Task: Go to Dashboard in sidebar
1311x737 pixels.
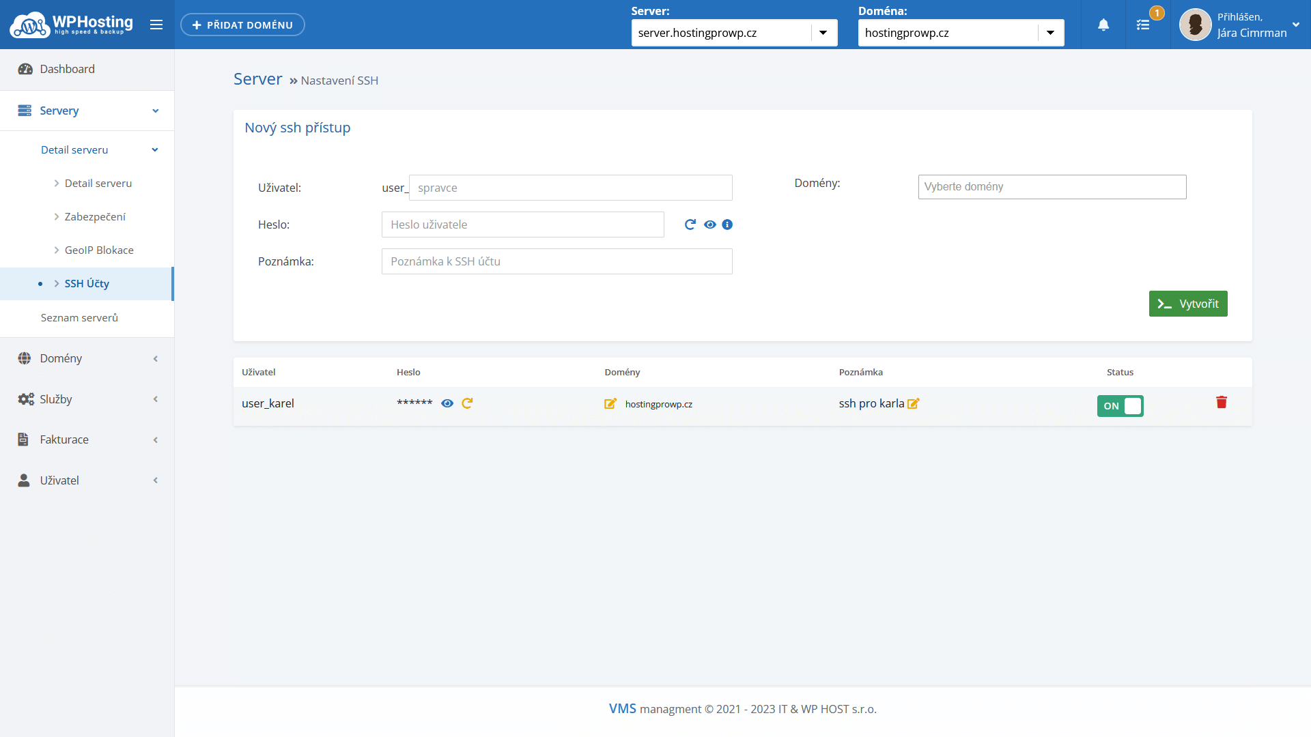Action: tap(67, 69)
